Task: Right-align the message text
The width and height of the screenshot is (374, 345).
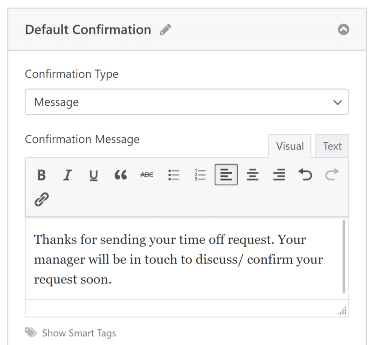Action: (279, 175)
